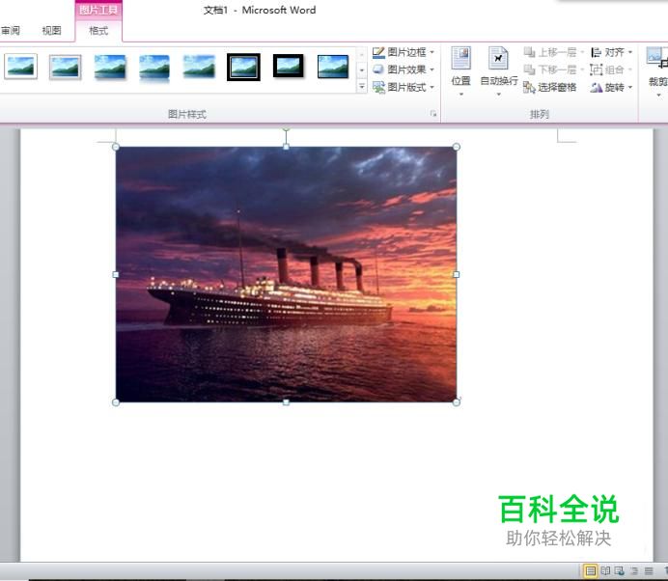Click the 裁剪 crop tool
Screen dimensions: 668x581
click(x=657, y=71)
